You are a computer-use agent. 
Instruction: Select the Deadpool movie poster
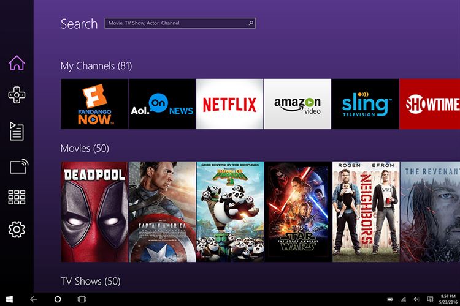click(x=94, y=212)
